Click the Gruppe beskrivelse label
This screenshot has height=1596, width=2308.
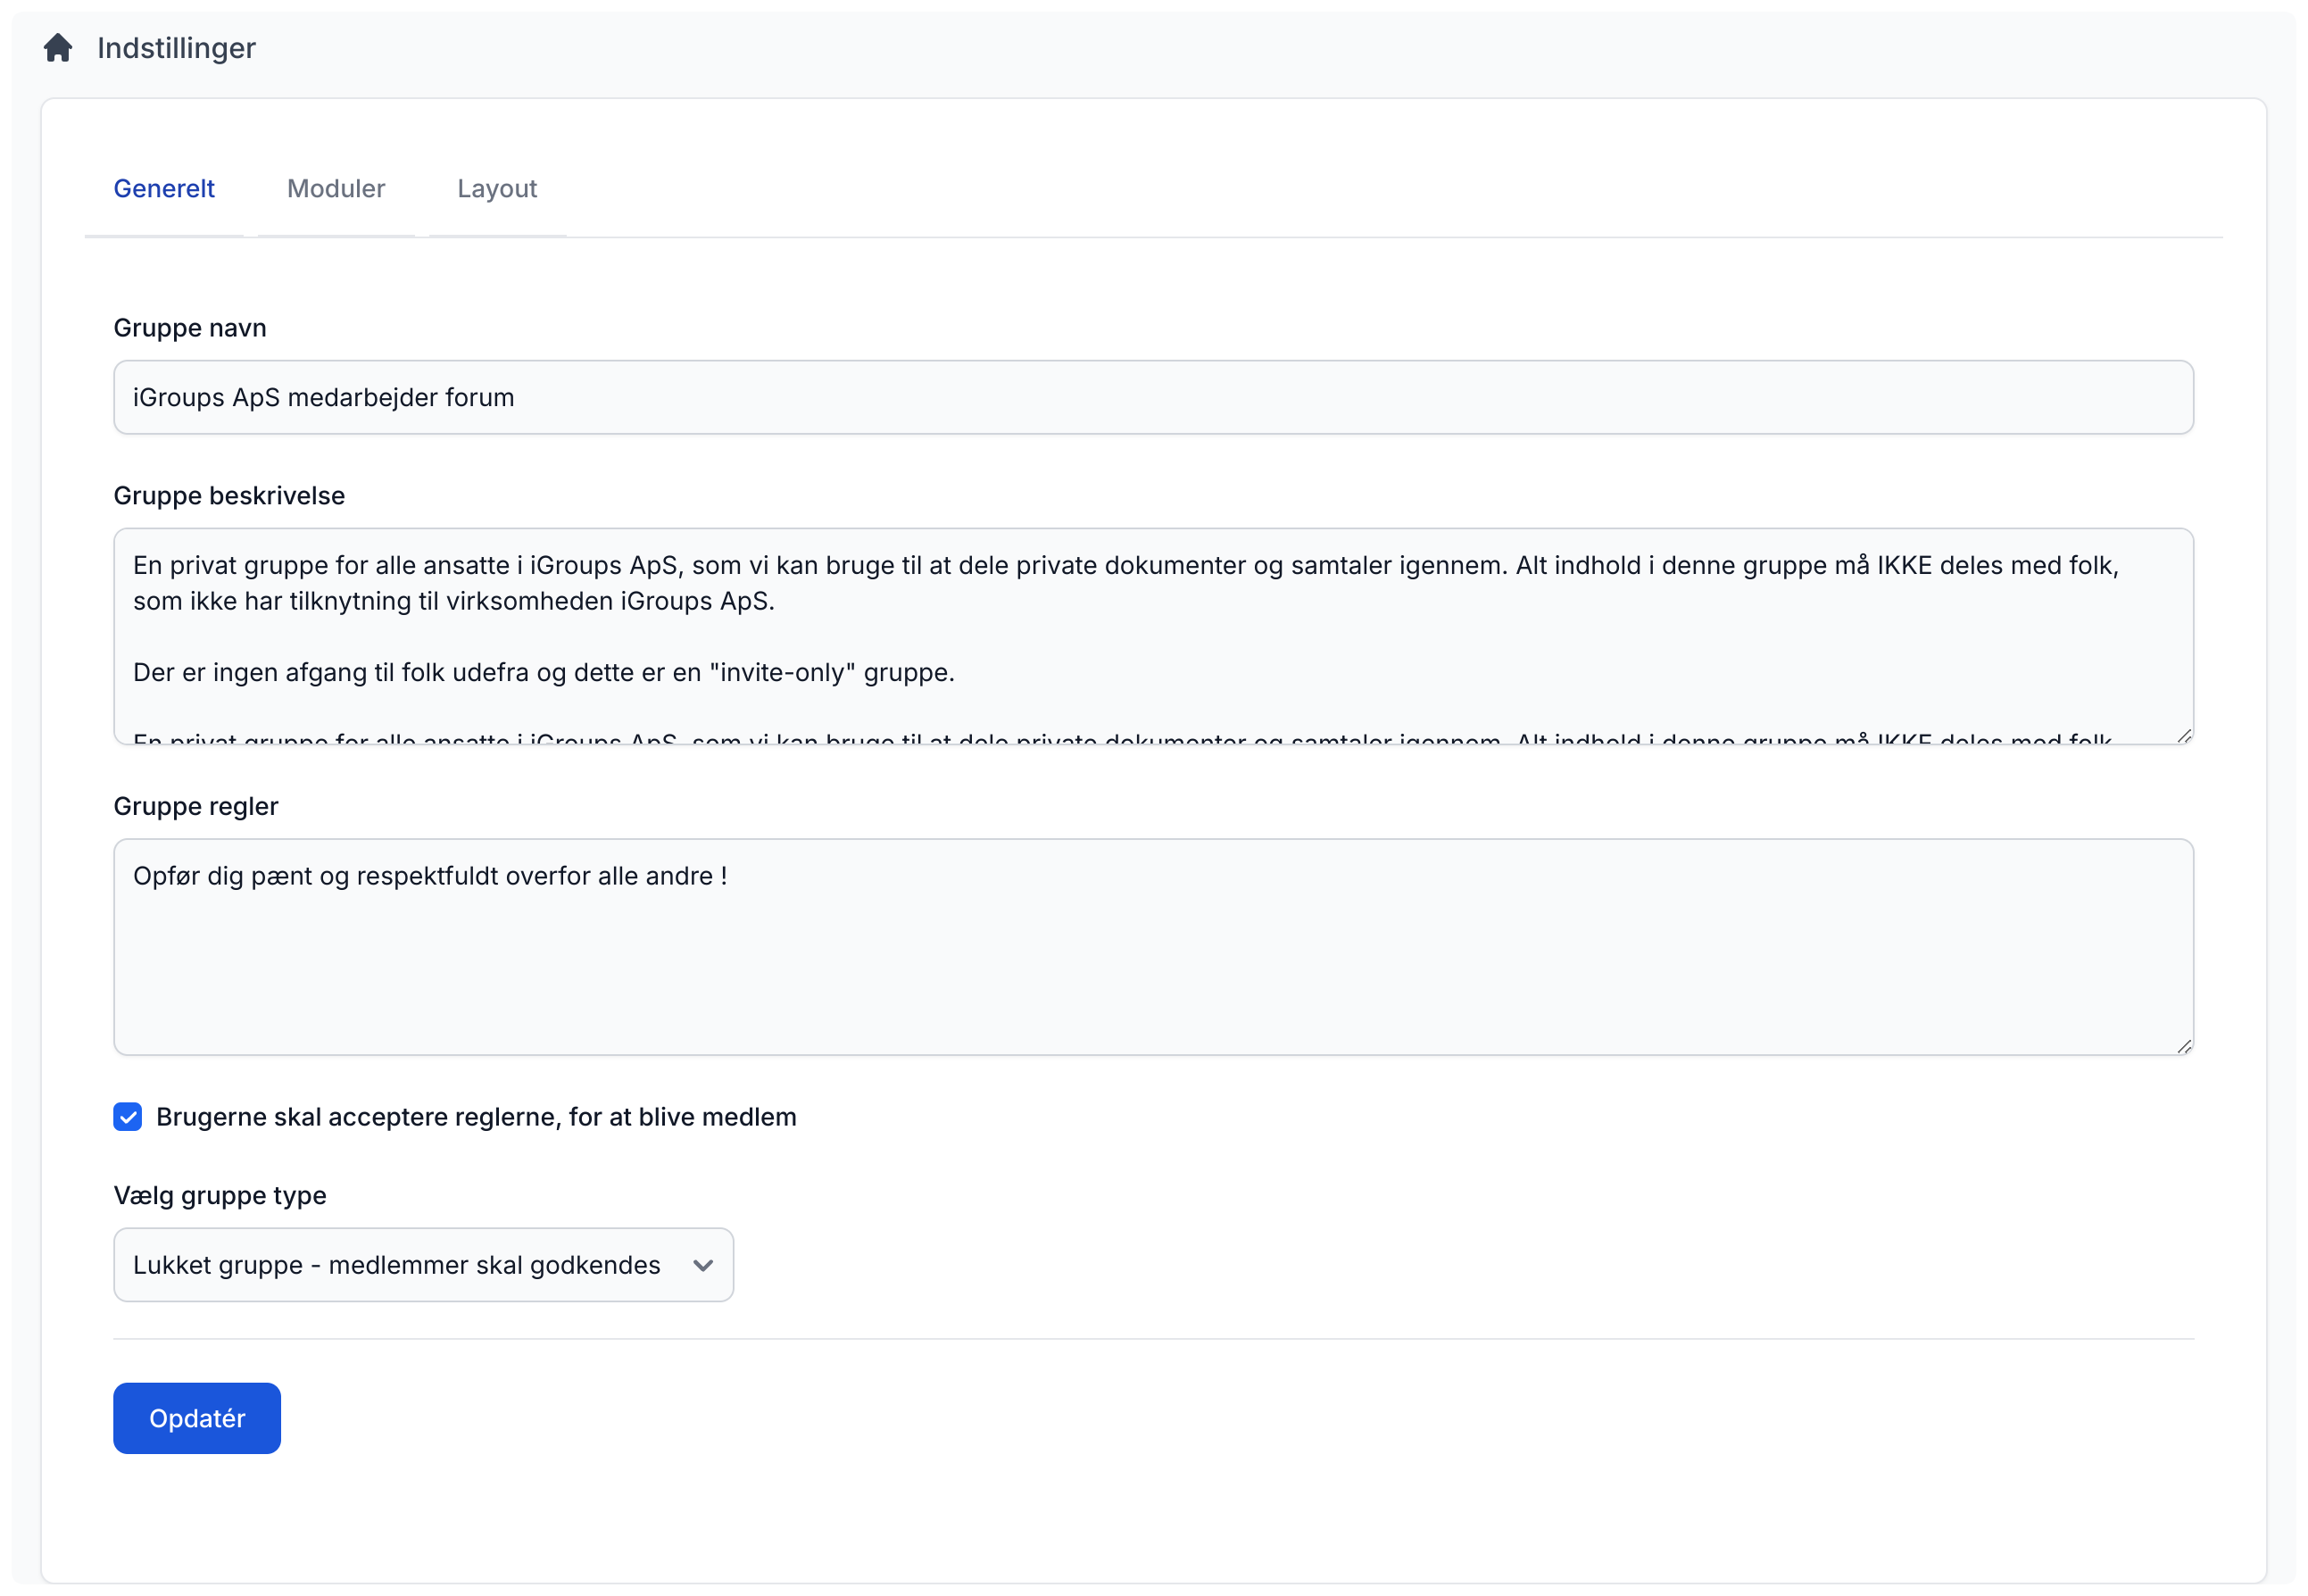228,496
